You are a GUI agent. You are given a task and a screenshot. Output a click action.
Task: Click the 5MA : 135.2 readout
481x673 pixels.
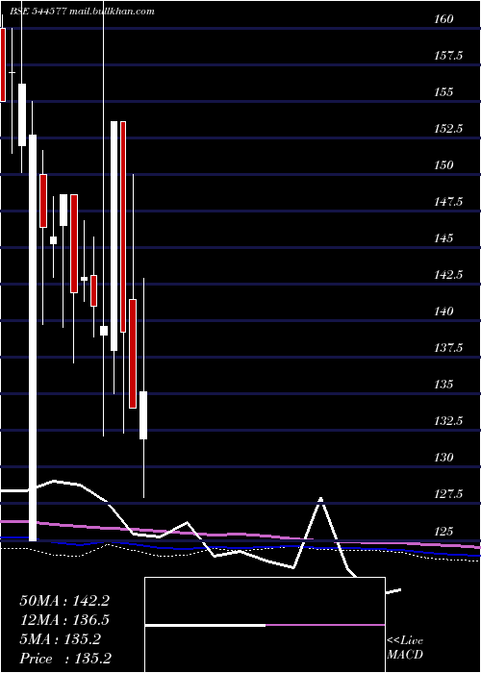click(x=60, y=639)
